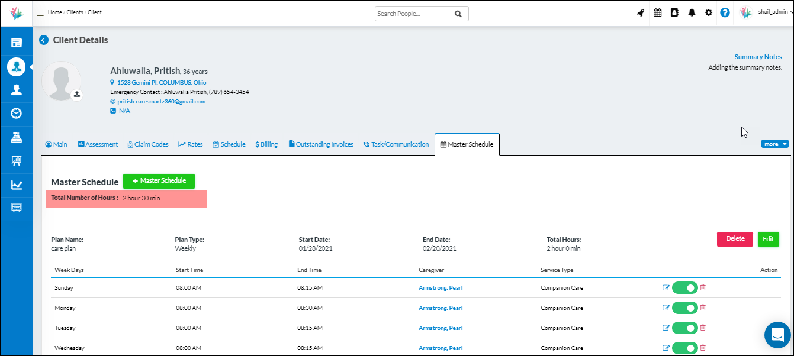Click the back arrow beside Client Details
The height and width of the screenshot is (356, 794).
coord(44,40)
